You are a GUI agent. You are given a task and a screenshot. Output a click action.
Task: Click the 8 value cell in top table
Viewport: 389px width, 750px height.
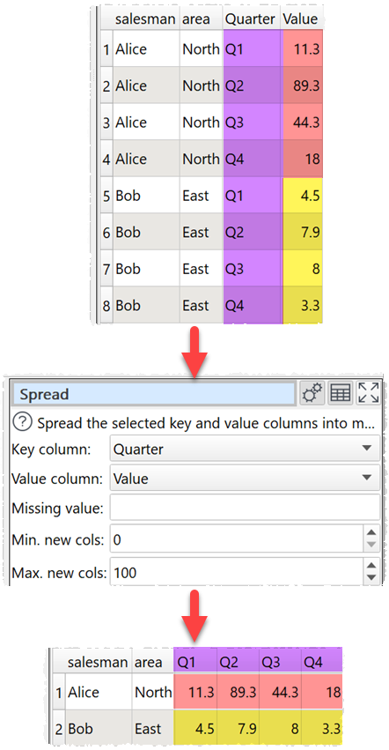click(303, 268)
